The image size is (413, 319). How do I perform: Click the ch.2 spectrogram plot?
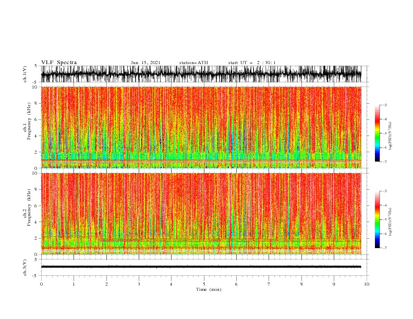tap(201, 214)
